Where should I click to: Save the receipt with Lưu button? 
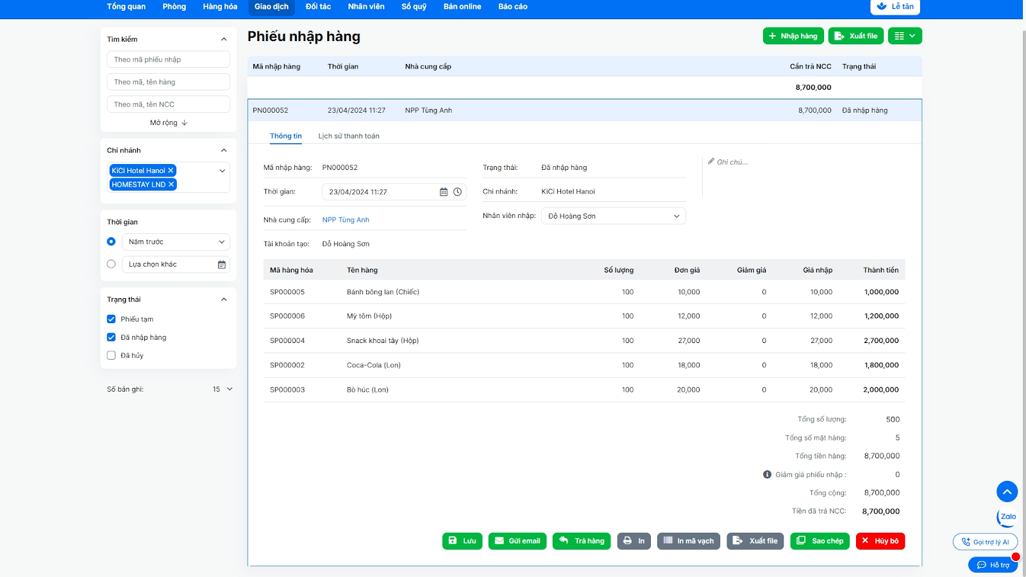click(x=462, y=541)
